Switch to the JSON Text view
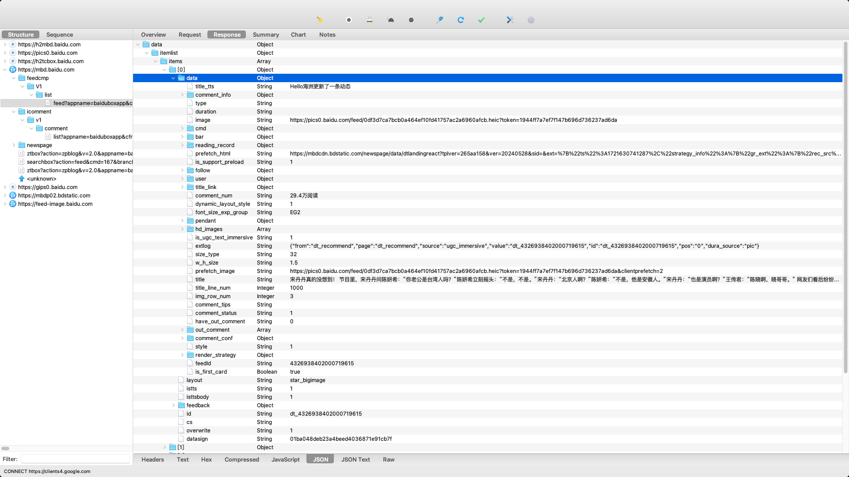 [x=356, y=459]
